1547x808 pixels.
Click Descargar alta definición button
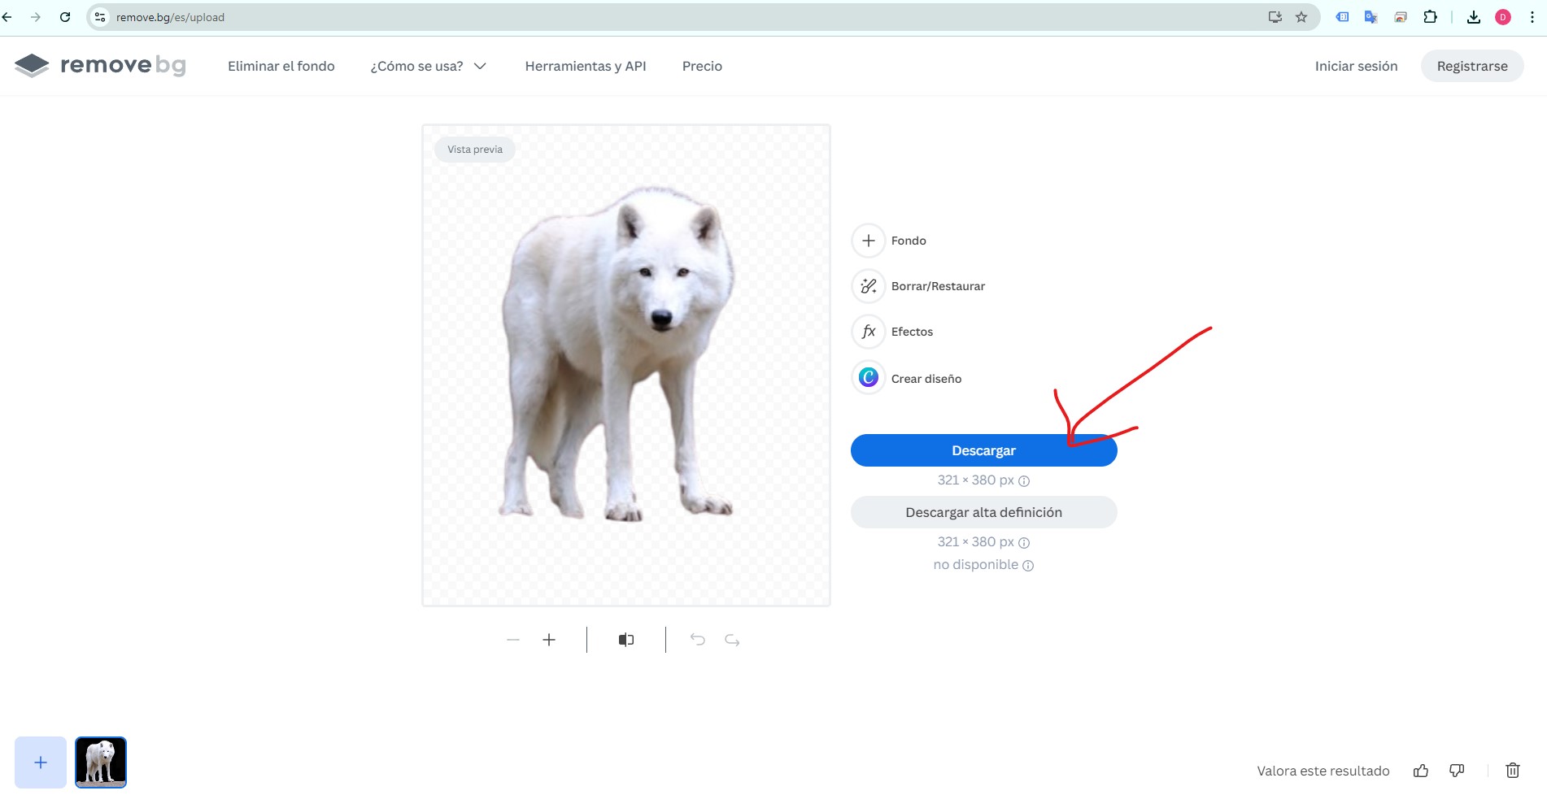click(x=984, y=512)
